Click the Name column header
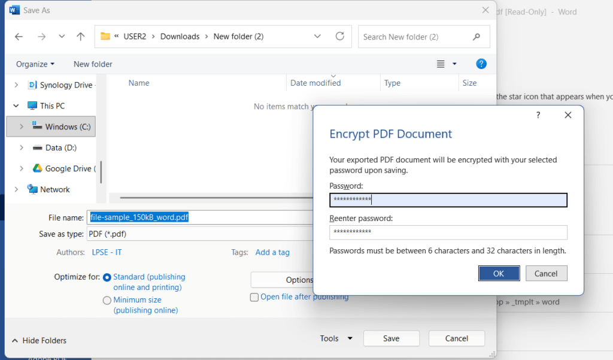The height and width of the screenshot is (360, 613). 139,83
